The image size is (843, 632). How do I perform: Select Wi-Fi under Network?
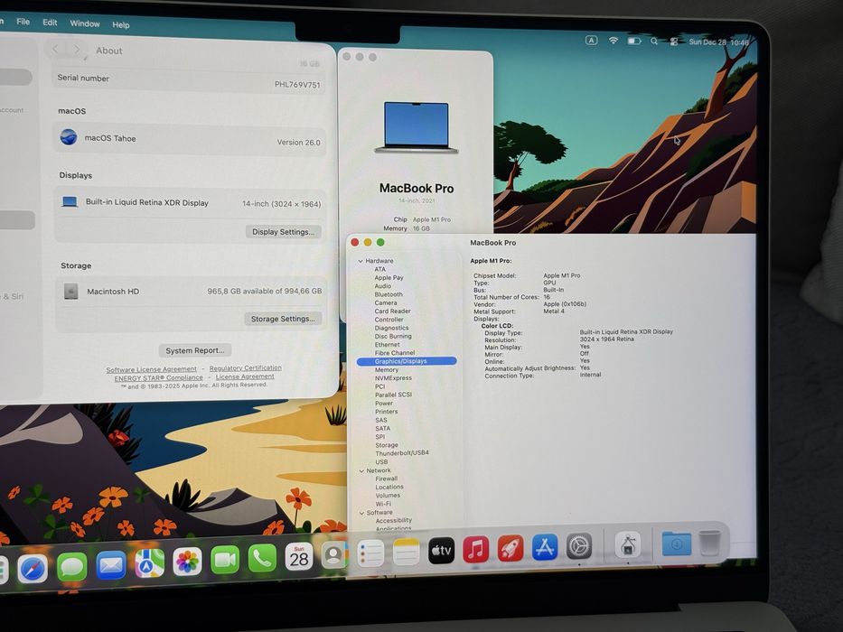[x=383, y=504]
